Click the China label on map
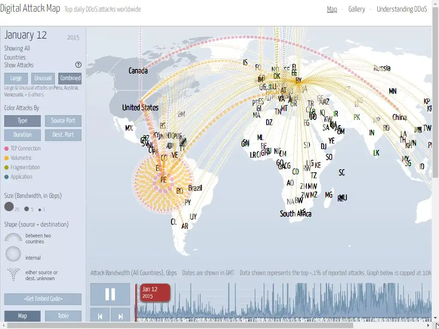Viewport: 439px width, 329px height. coord(400,117)
